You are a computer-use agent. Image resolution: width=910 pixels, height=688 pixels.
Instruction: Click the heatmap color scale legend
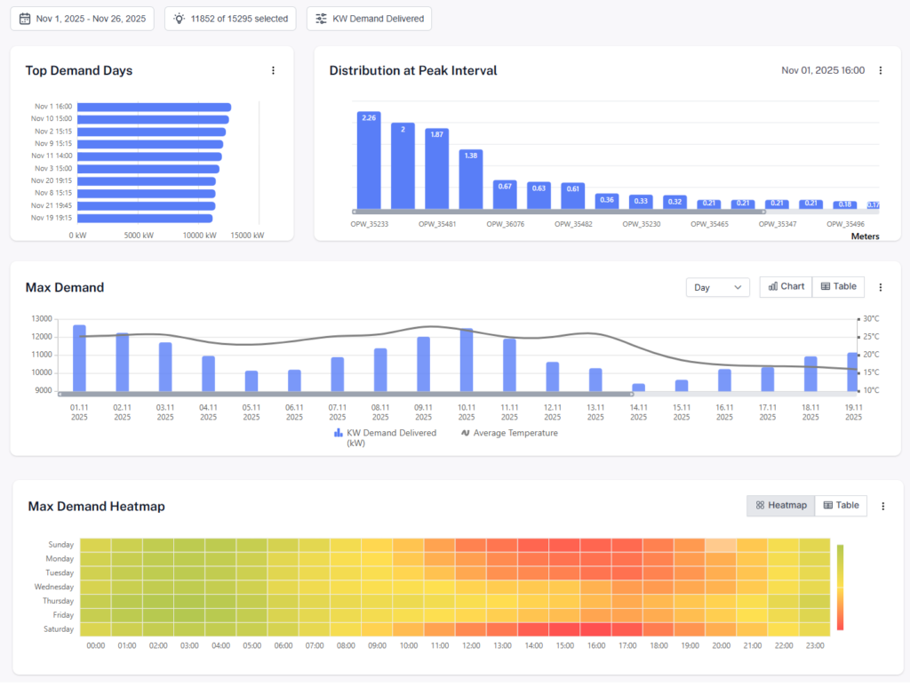click(x=840, y=587)
